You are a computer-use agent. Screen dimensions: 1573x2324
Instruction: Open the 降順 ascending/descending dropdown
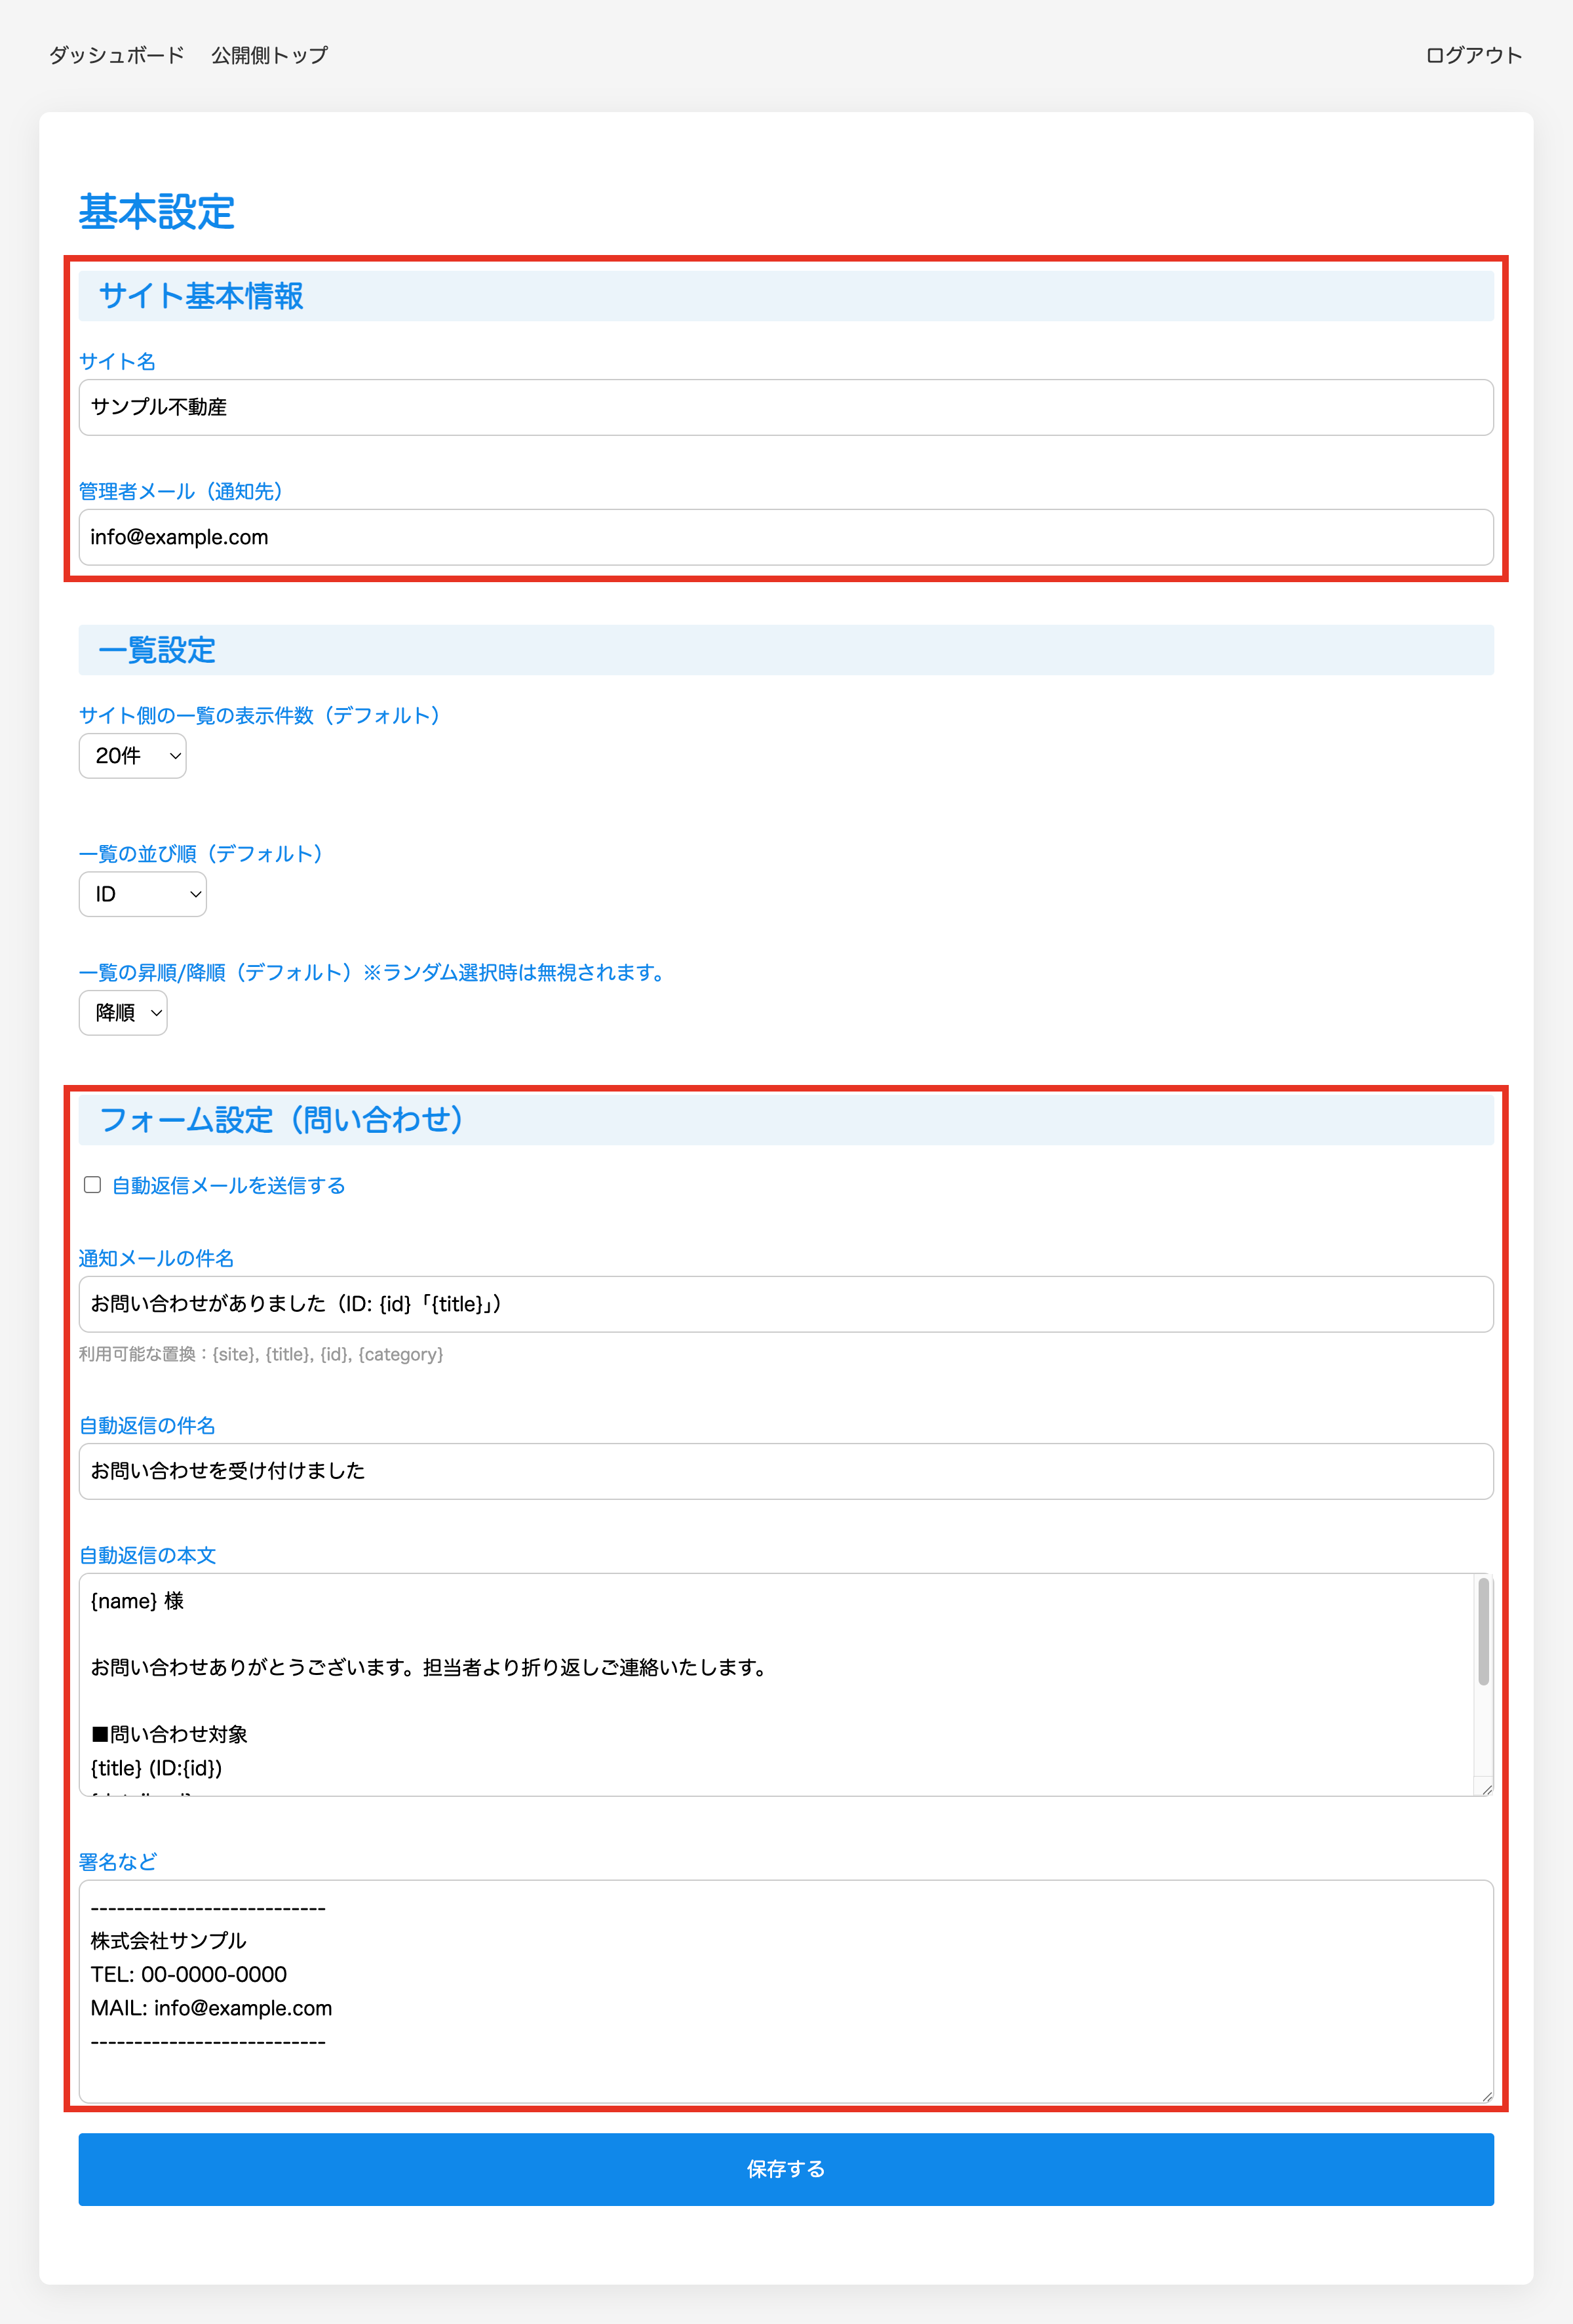pyautogui.click(x=123, y=1013)
